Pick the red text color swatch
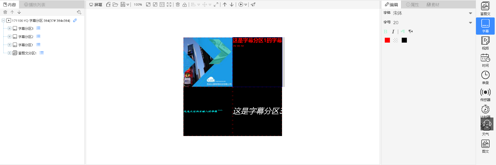Screen dimensions: 496x165 [x=387, y=40]
